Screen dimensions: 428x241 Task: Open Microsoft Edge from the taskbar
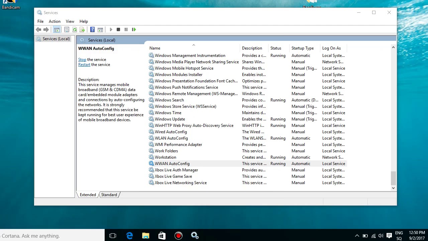129,236
